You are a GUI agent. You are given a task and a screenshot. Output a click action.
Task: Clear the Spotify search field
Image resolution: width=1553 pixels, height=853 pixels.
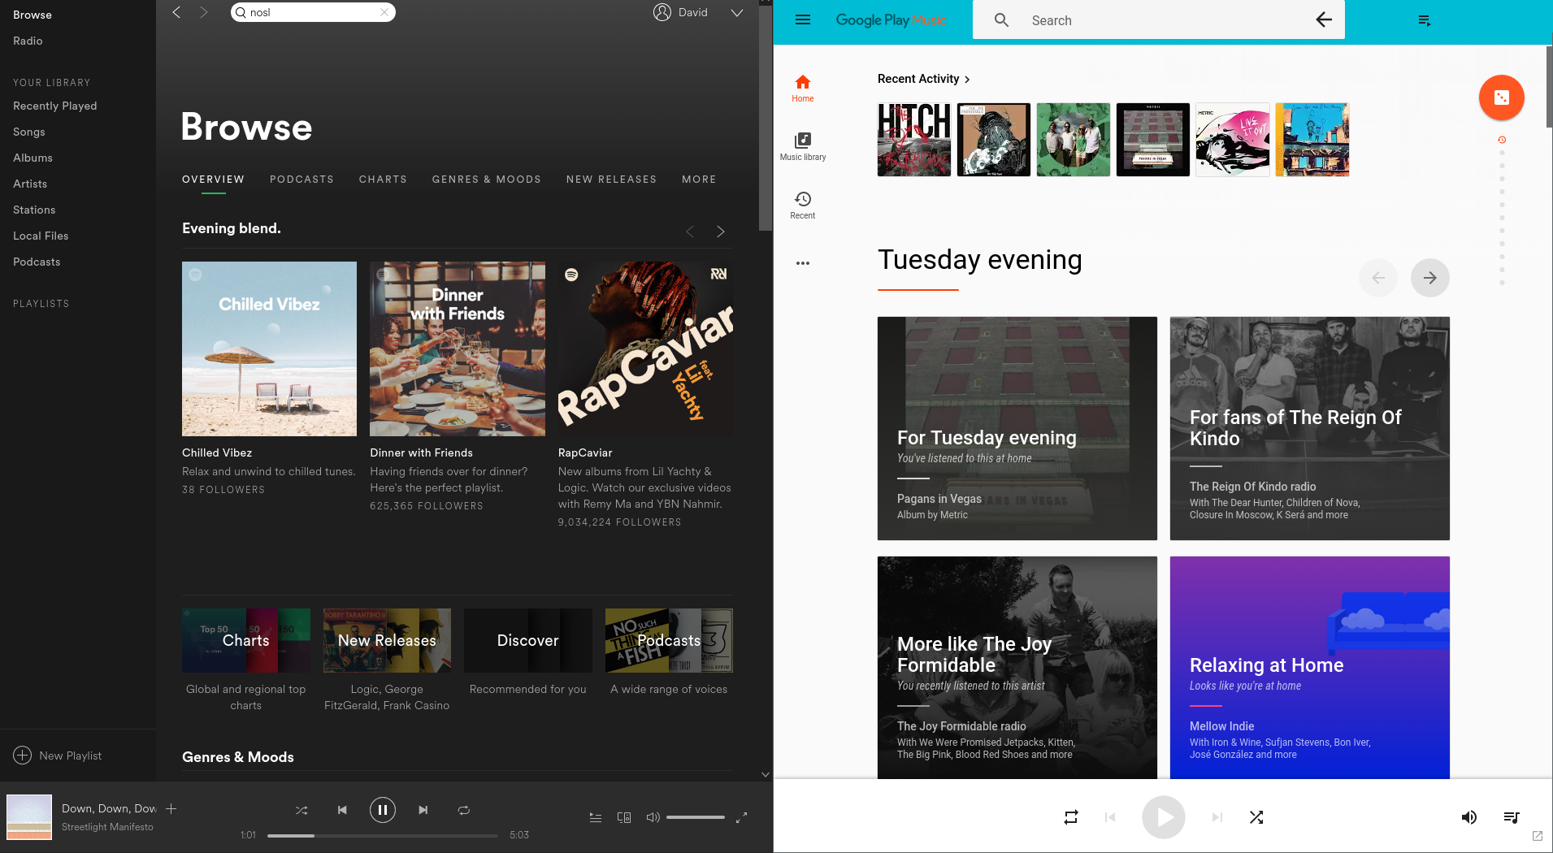point(384,12)
